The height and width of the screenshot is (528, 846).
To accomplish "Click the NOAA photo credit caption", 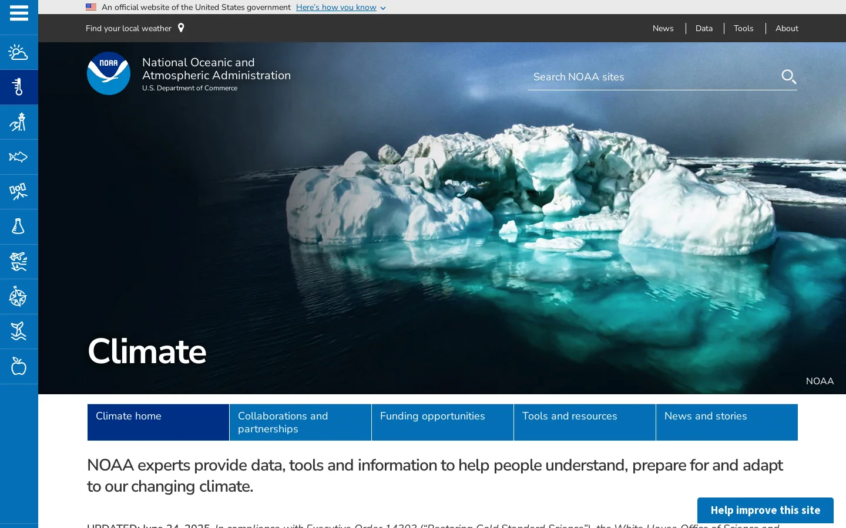I will tap(820, 381).
